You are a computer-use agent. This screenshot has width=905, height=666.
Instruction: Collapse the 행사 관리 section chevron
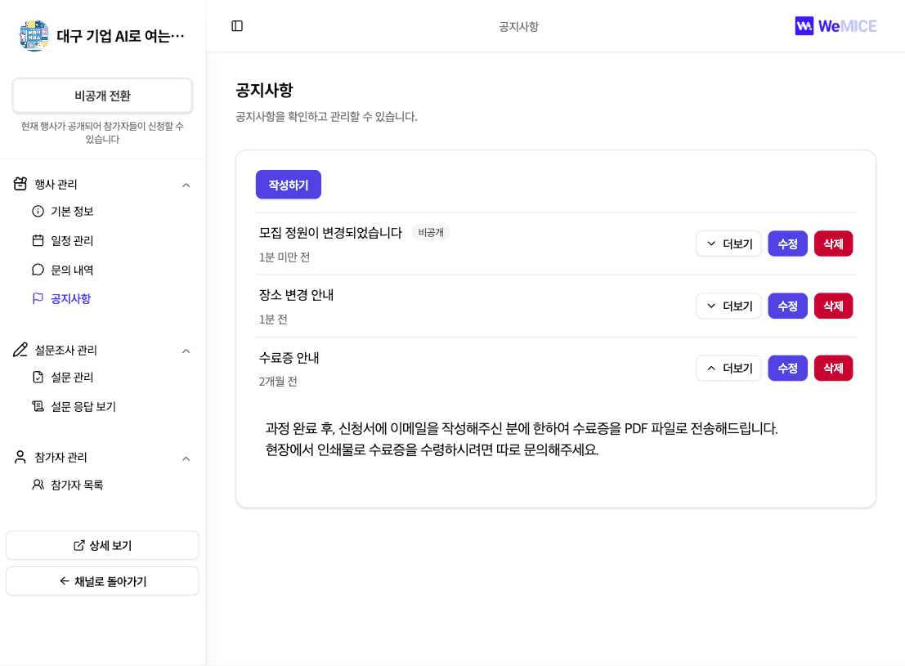[x=186, y=185]
